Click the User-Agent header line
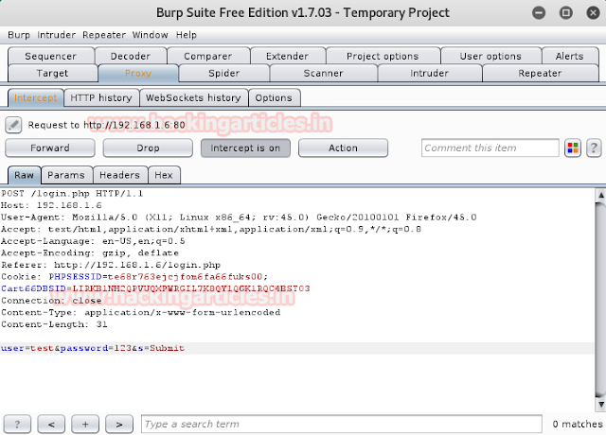The height and width of the screenshot is (435, 606). 239,217
